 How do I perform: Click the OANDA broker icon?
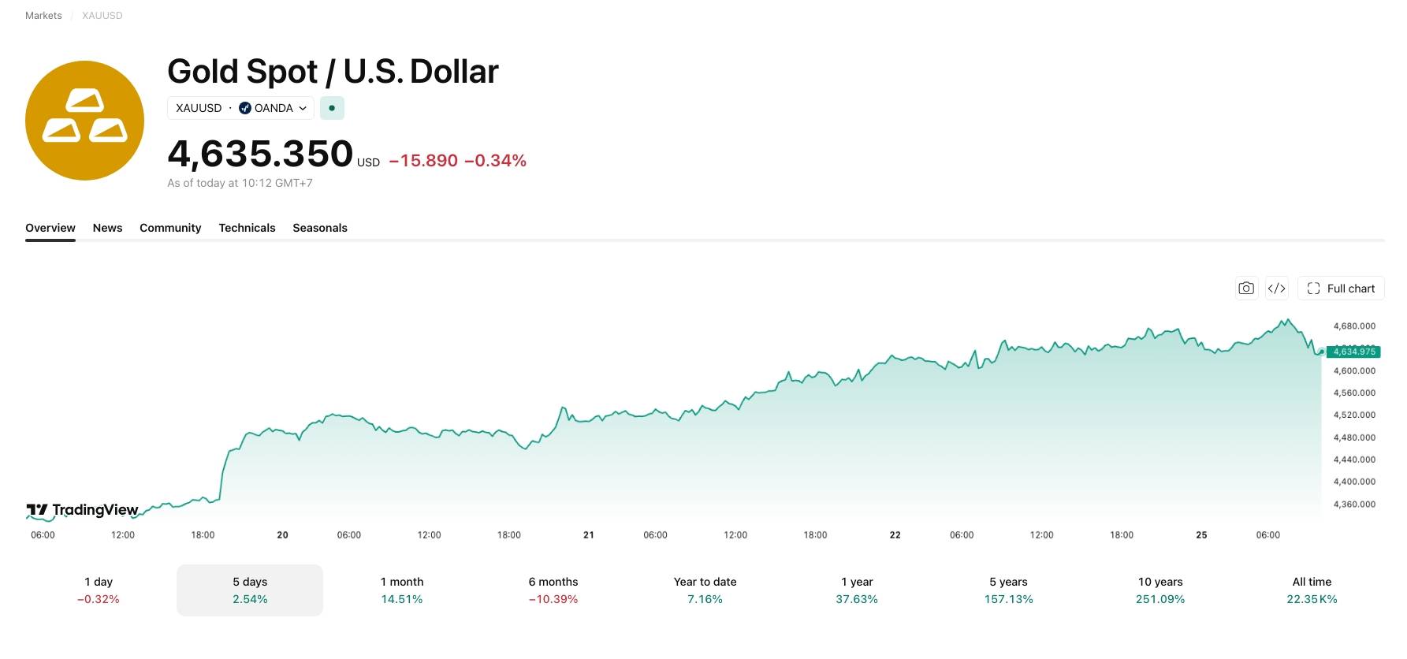tap(245, 108)
